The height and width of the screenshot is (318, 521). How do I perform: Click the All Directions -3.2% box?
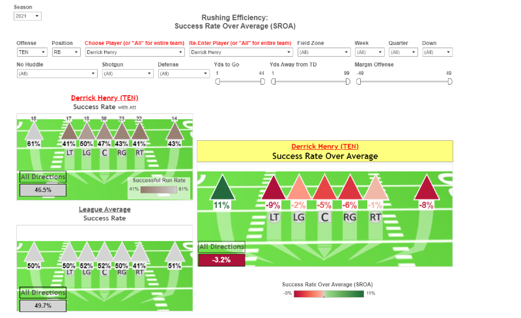click(x=221, y=260)
